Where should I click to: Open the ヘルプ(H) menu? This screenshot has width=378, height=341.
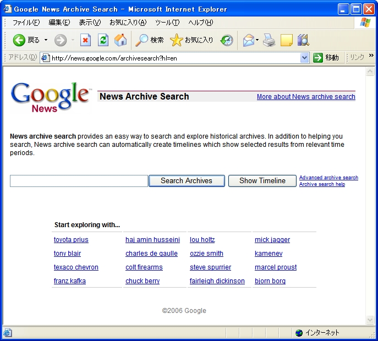pos(201,23)
